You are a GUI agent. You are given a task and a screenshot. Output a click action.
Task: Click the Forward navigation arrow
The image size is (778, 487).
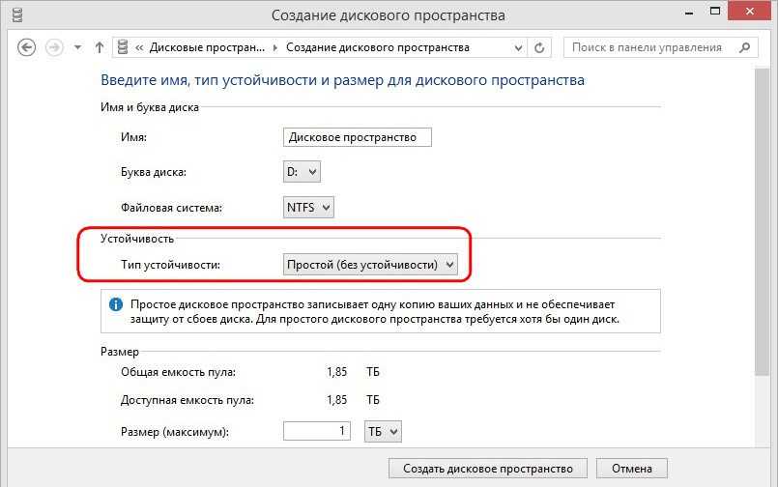[55, 47]
